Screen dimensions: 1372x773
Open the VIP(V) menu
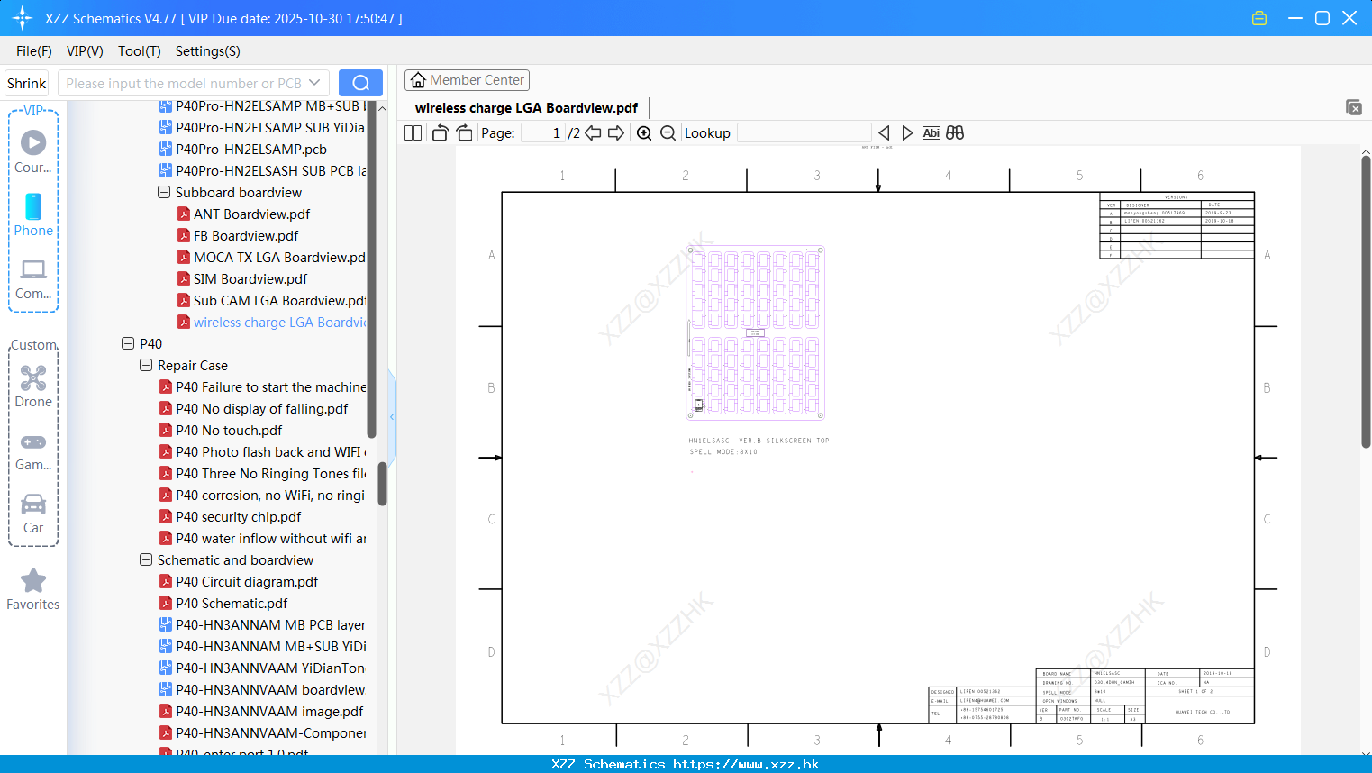click(85, 51)
